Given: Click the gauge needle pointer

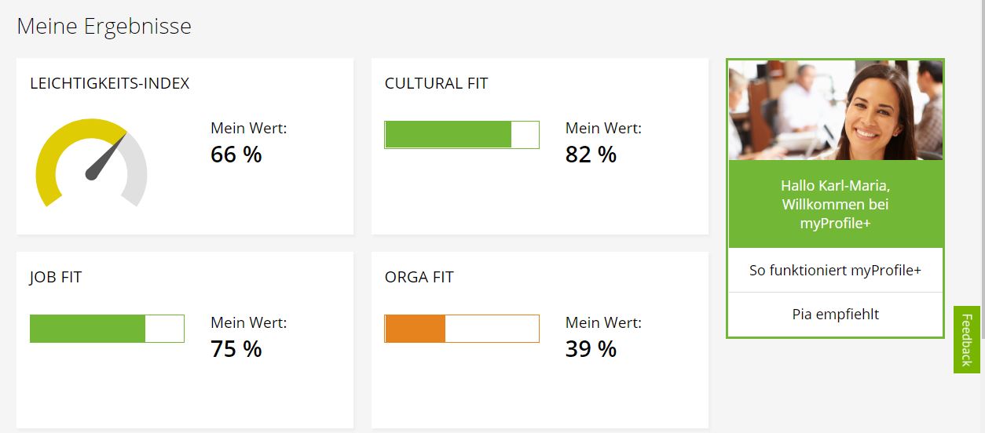Looking at the screenshot, I should [x=107, y=157].
